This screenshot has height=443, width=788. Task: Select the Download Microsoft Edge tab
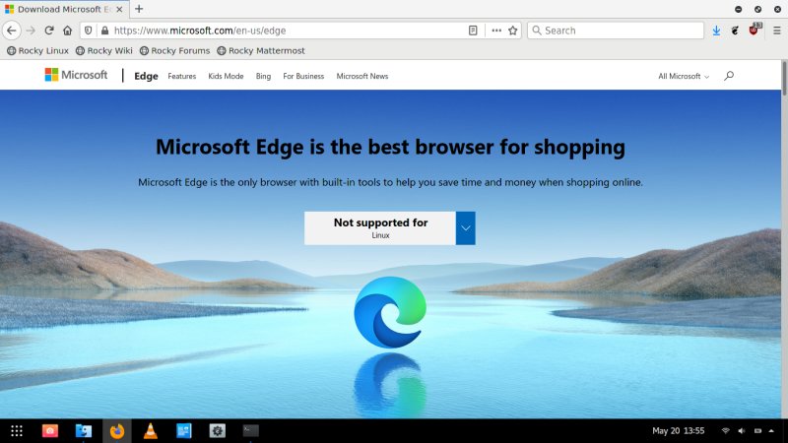(64, 9)
